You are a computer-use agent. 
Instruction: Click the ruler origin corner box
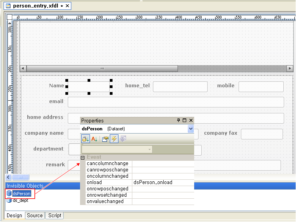(10, 17)
